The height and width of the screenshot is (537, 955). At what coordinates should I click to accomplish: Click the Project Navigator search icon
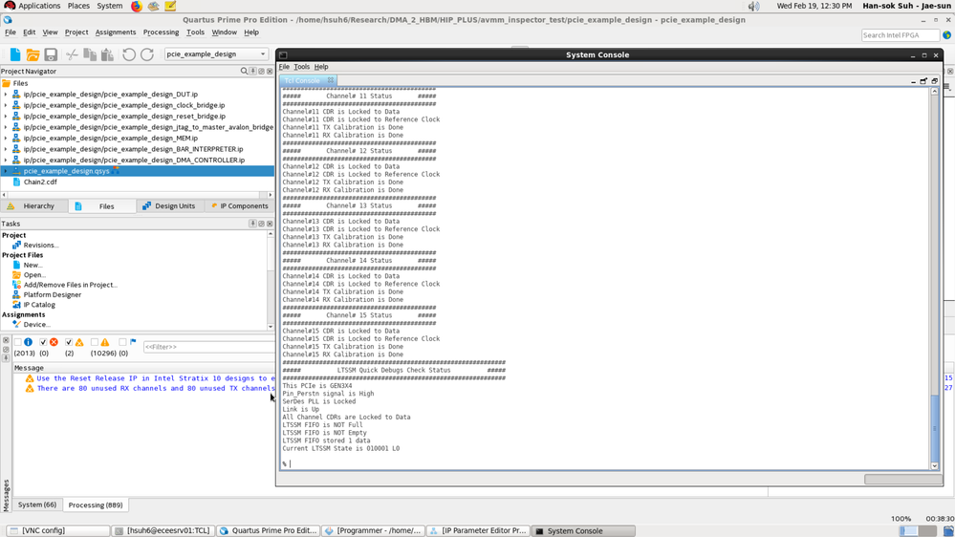point(244,72)
